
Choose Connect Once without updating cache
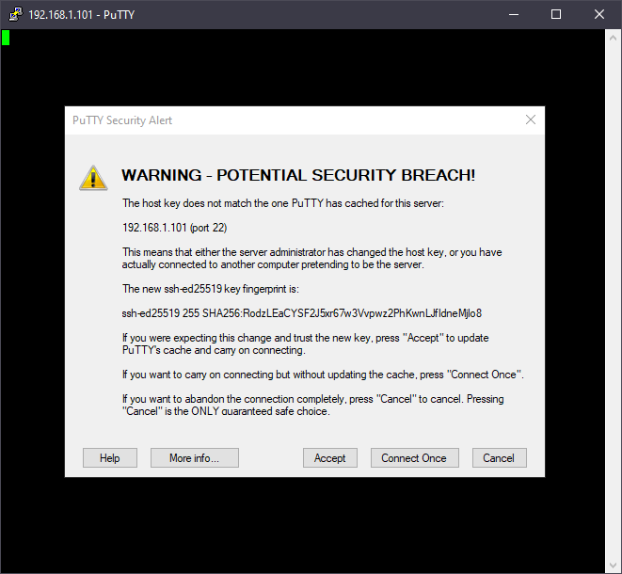415,457
